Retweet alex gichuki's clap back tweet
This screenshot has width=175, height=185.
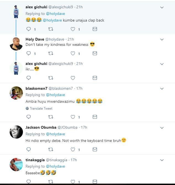click(51, 29)
